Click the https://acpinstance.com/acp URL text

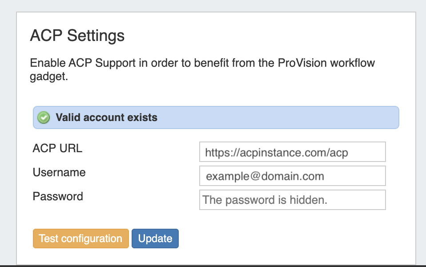pos(276,153)
